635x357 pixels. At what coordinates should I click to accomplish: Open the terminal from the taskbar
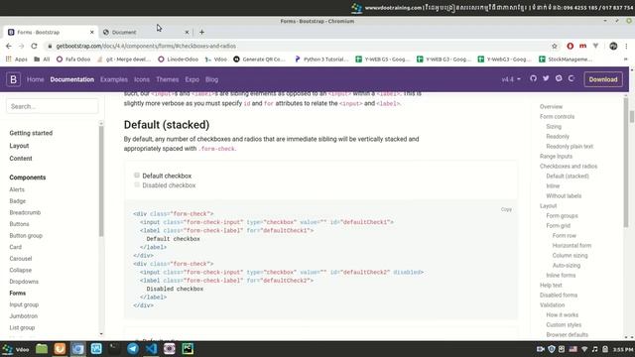pyautogui.click(x=115, y=348)
